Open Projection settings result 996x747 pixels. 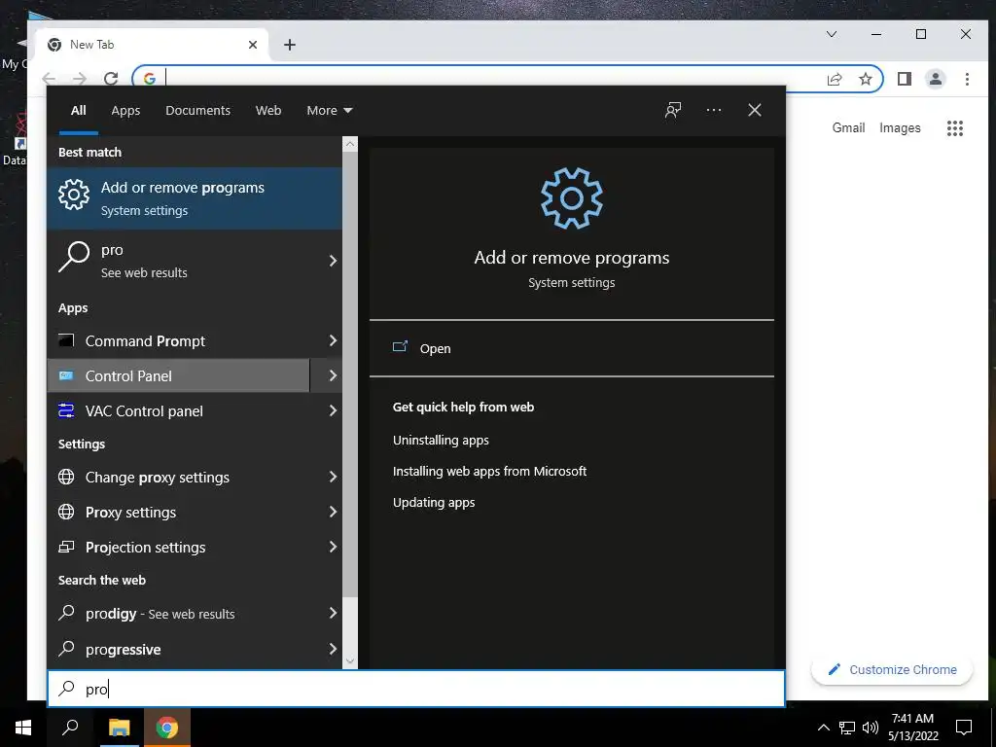[179, 547]
